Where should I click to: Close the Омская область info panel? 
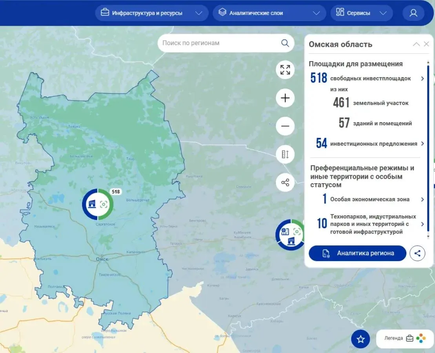pyautogui.click(x=427, y=44)
